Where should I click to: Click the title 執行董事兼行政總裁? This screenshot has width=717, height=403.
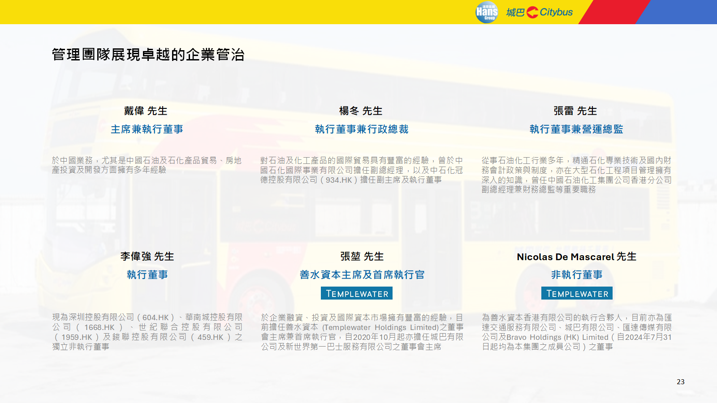tap(362, 129)
